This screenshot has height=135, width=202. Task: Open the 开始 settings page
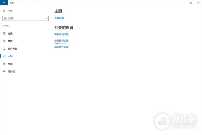pos(10,64)
